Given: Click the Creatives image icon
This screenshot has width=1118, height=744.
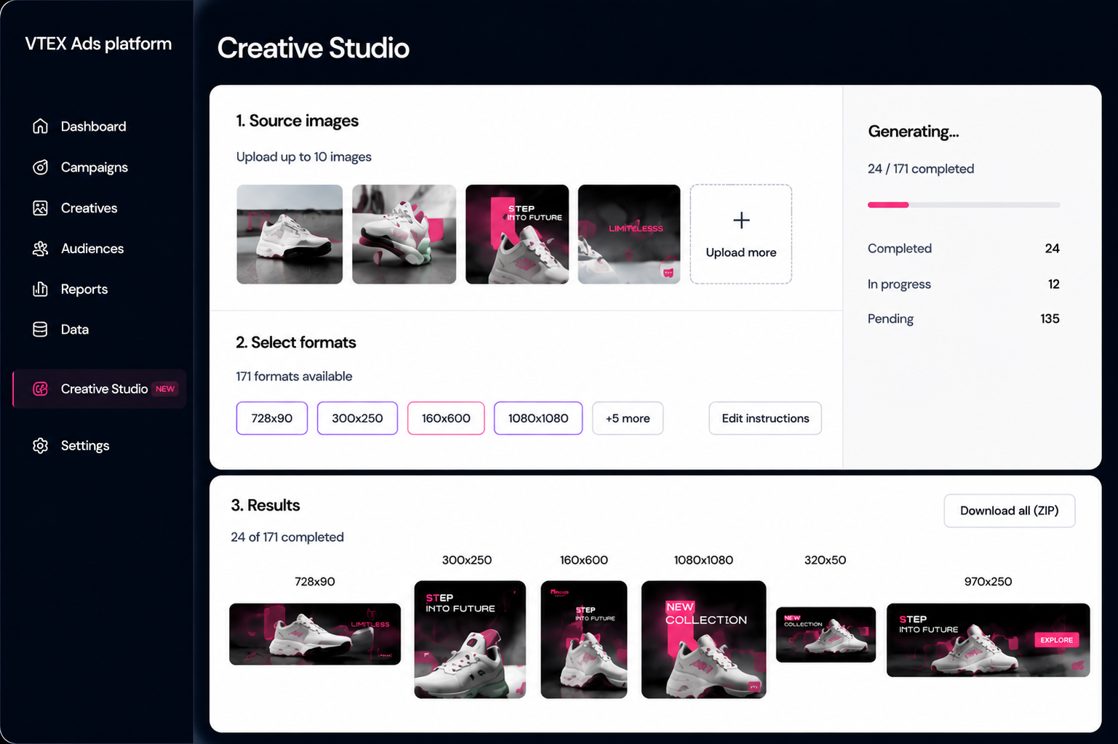Looking at the screenshot, I should tap(41, 207).
